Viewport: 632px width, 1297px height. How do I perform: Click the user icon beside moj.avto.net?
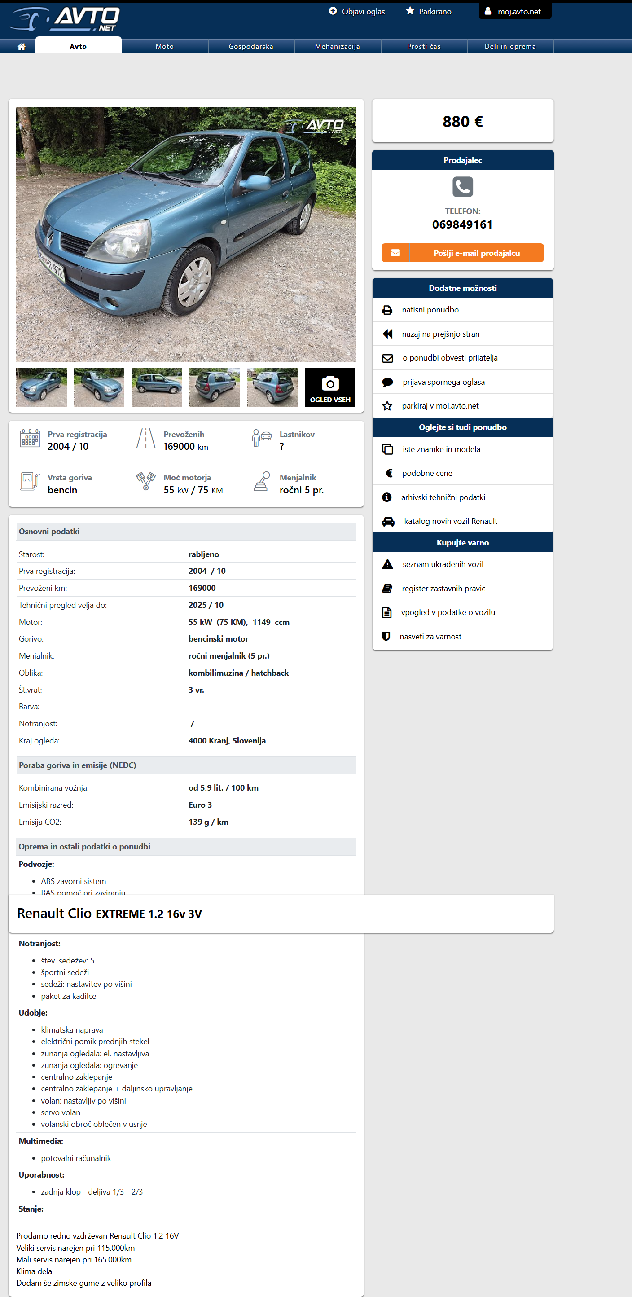tap(487, 11)
